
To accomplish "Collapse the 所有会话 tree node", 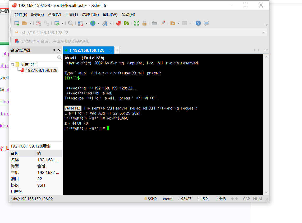I will click(x=12, y=65).
